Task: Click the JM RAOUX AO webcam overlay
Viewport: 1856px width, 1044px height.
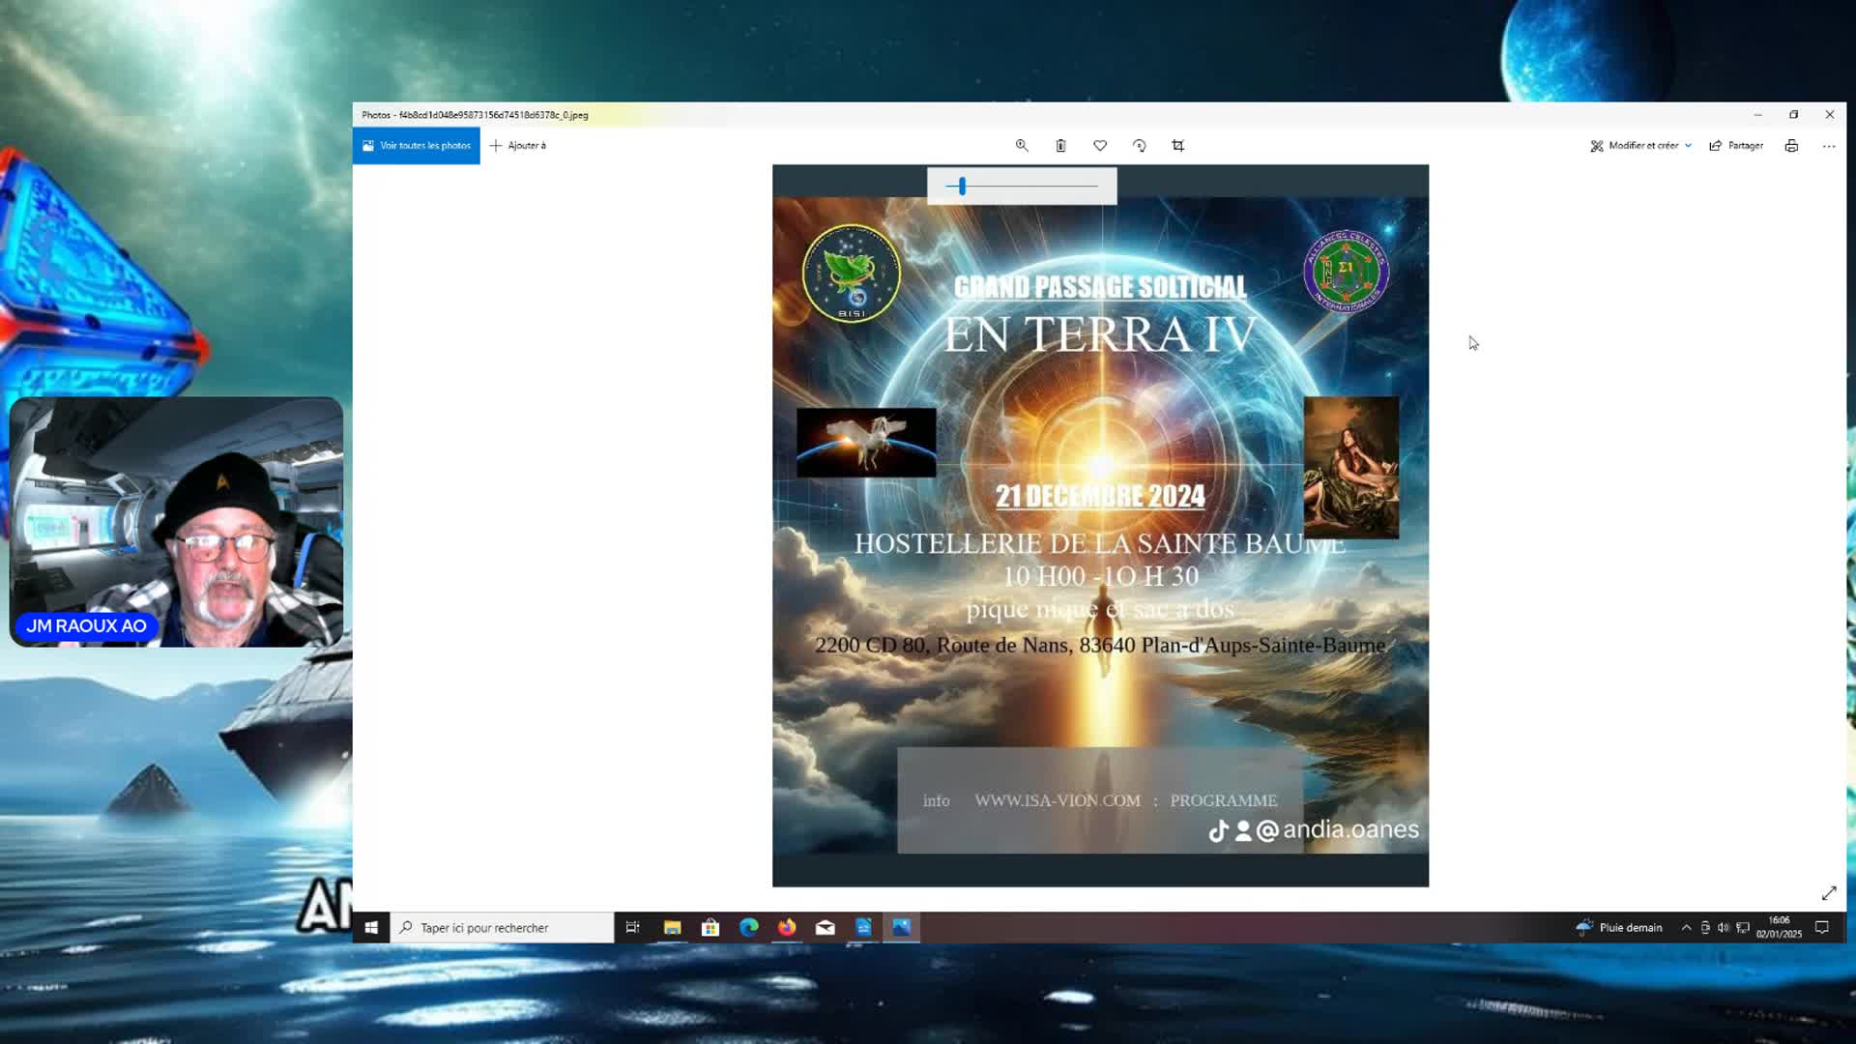Action: [176, 522]
